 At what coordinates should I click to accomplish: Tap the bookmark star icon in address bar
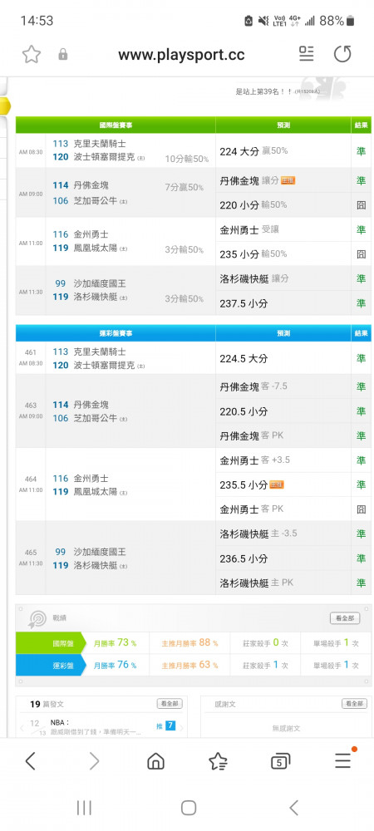click(32, 54)
